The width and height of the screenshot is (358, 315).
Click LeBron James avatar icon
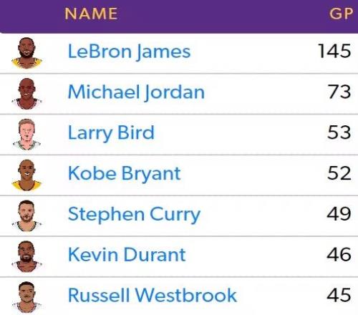coord(26,53)
